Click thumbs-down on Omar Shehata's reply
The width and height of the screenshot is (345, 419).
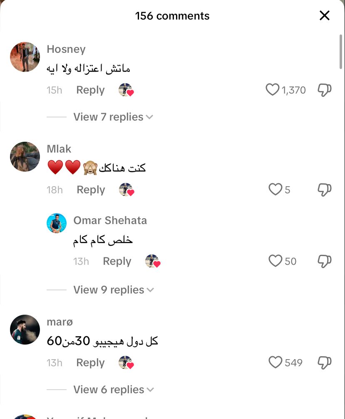point(325,261)
